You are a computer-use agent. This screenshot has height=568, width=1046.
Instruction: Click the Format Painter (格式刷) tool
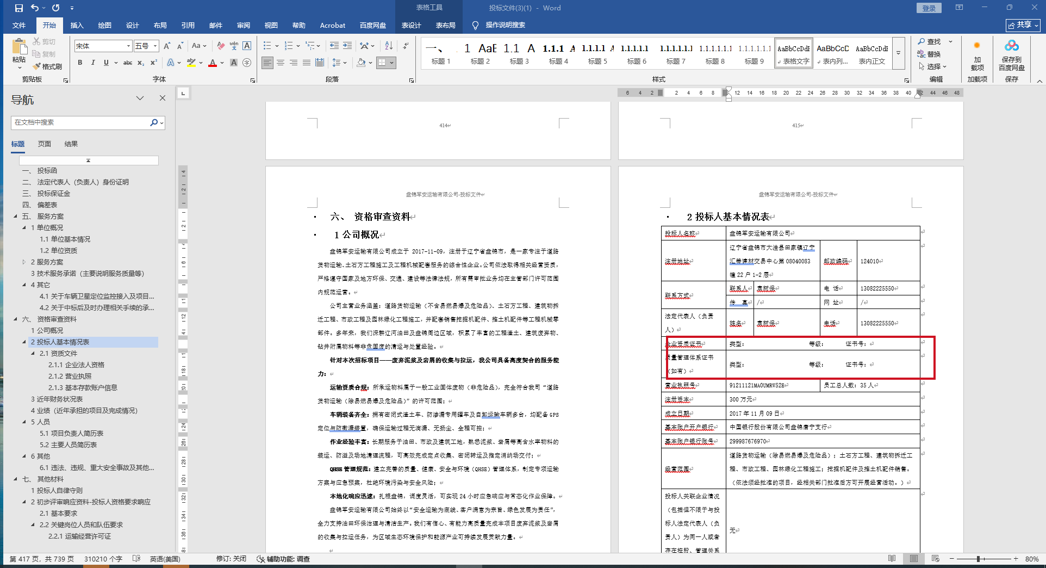click(x=47, y=66)
